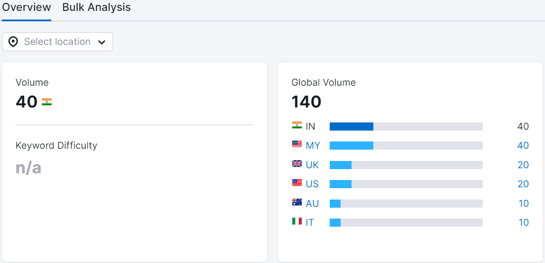This screenshot has height=263, width=545.
Task: Select the Overview tab
Action: click(26, 7)
